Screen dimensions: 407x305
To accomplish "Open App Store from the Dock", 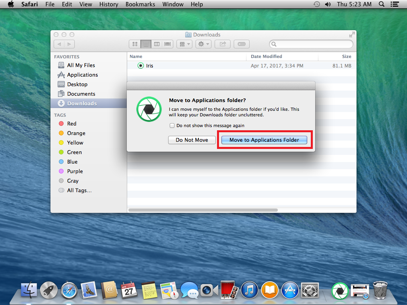I will [290, 290].
